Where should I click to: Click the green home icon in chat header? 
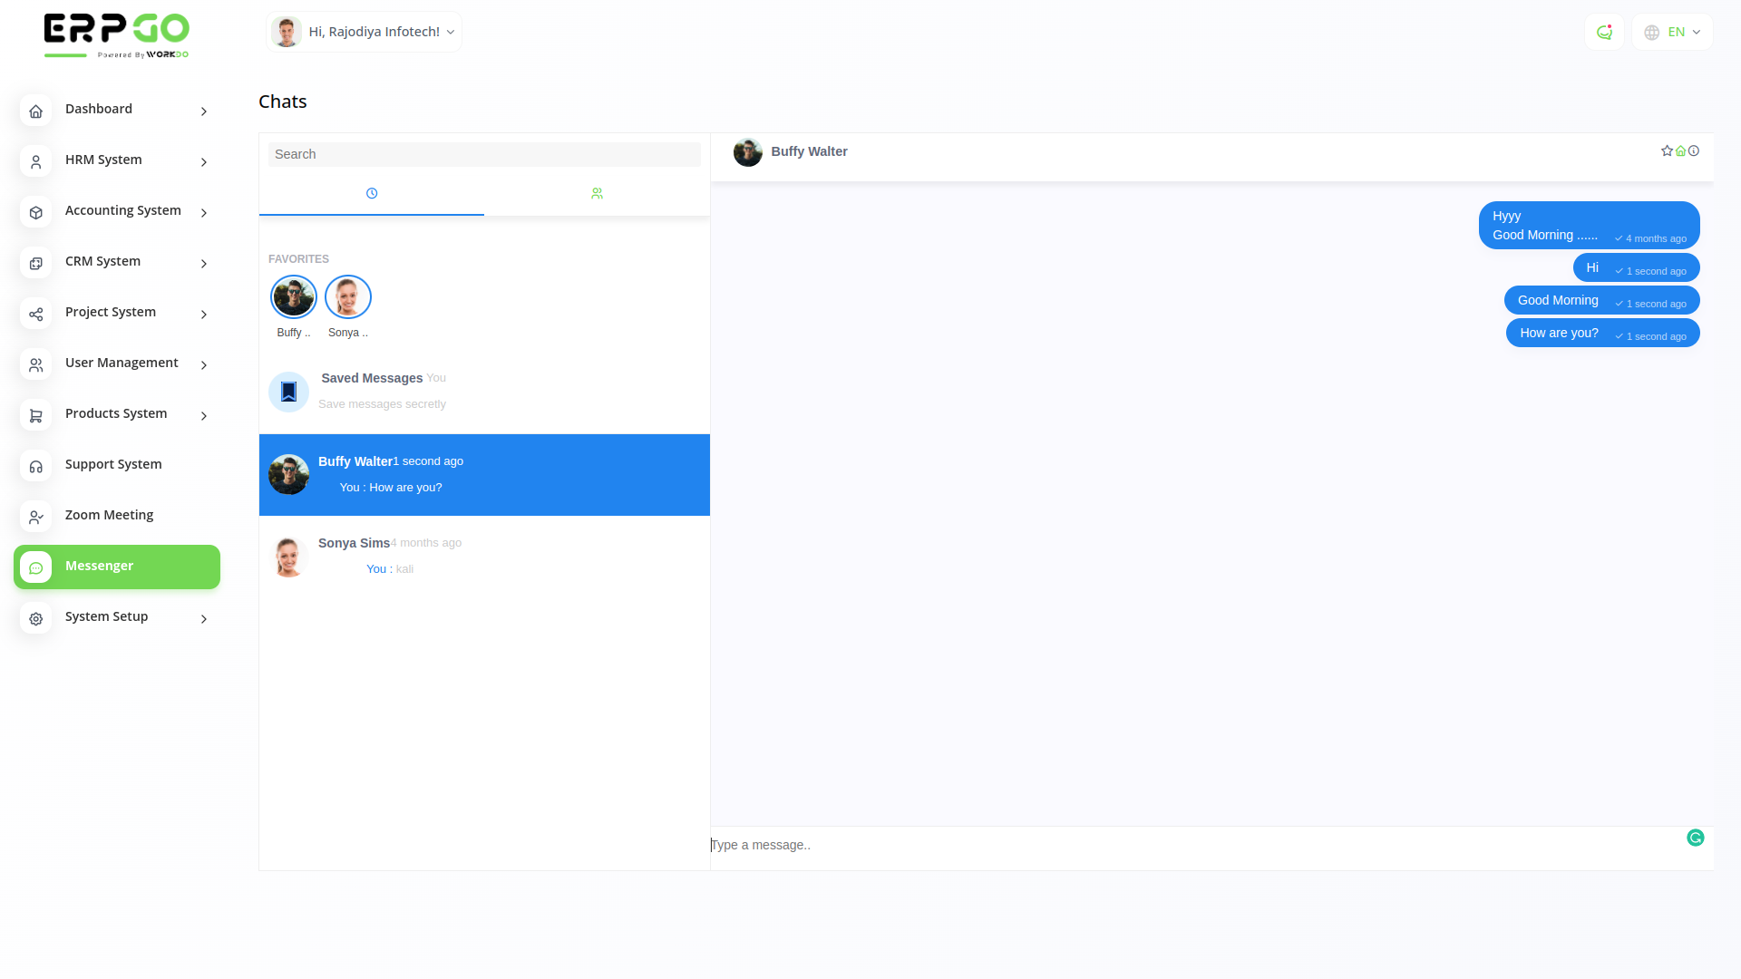1680,151
